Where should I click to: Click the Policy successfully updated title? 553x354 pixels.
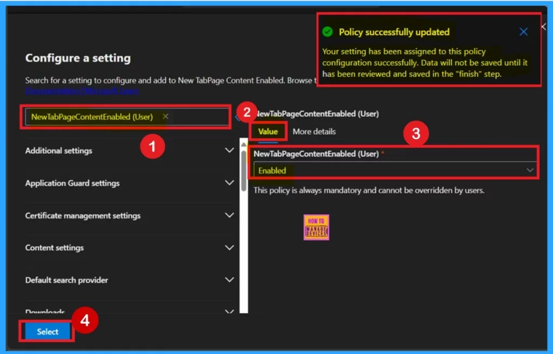[394, 32]
